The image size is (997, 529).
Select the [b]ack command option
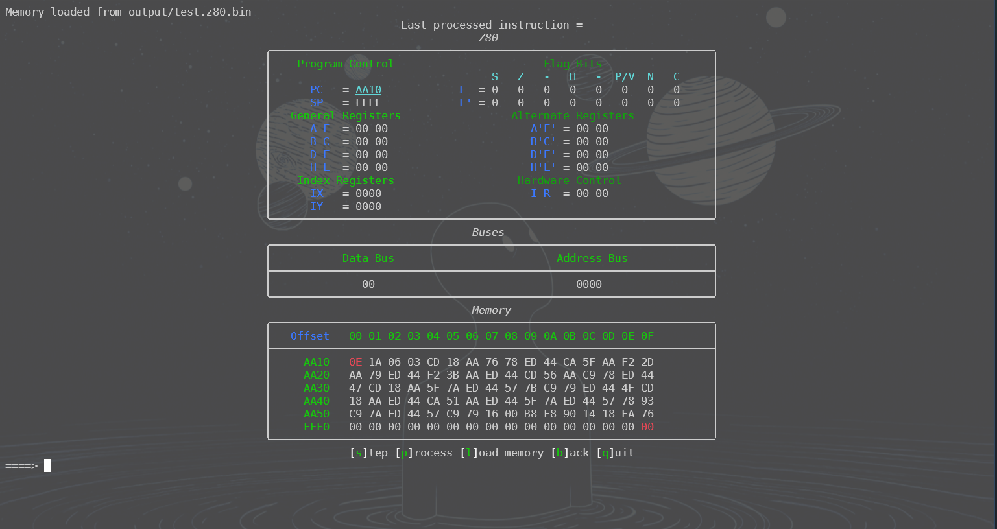point(570,453)
